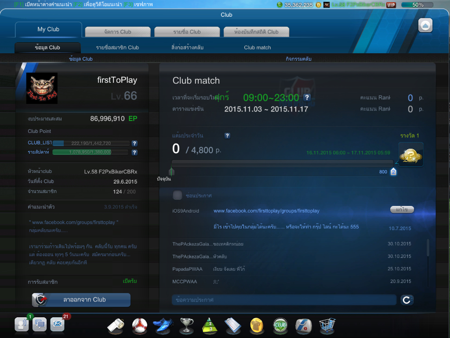Image resolution: width=450 pixels, height=338 pixels.
Task: Click the announcement list scrollbar
Action: click(x=428, y=247)
